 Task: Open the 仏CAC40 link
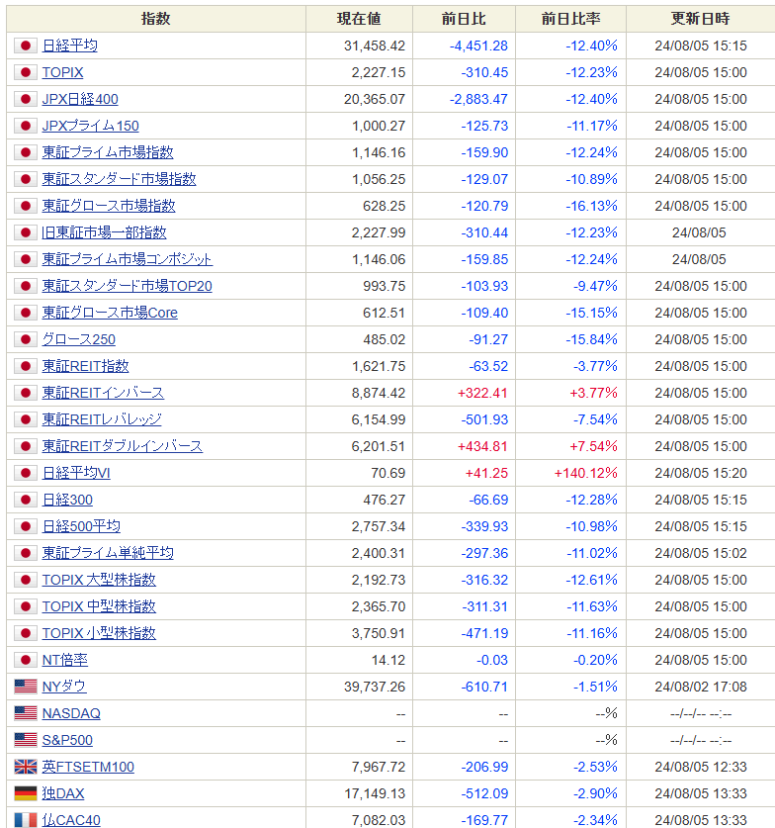tap(71, 820)
